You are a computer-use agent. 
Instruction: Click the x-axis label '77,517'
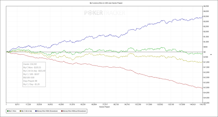click(x=105, y=104)
